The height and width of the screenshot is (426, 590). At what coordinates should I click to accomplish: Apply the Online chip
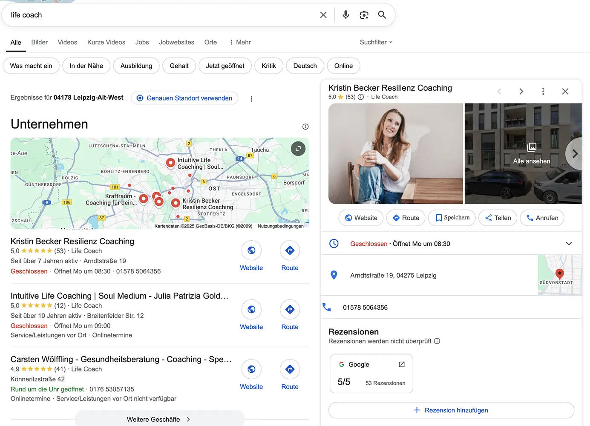click(x=343, y=66)
